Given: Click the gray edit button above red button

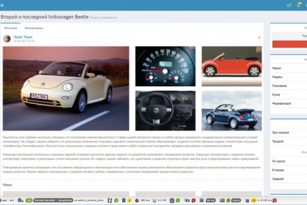Looking at the screenshot, I should pyautogui.click(x=290, y=36).
